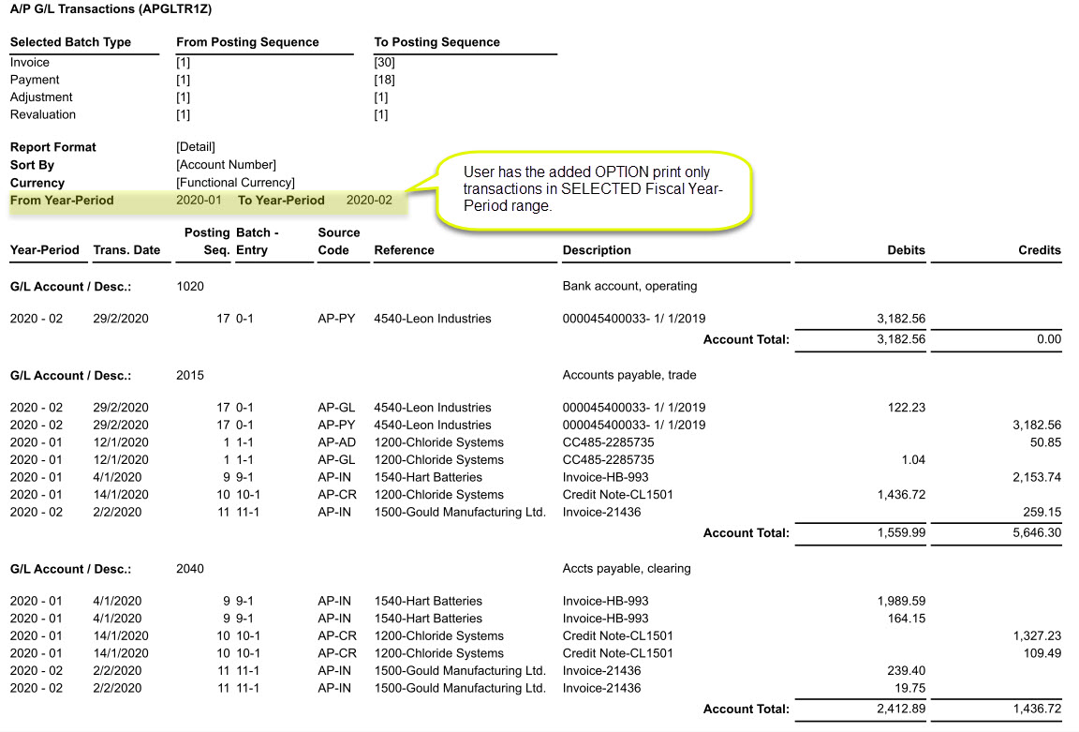Click the Bank account, operating description
The width and height of the screenshot is (1079, 732).
tap(629, 287)
